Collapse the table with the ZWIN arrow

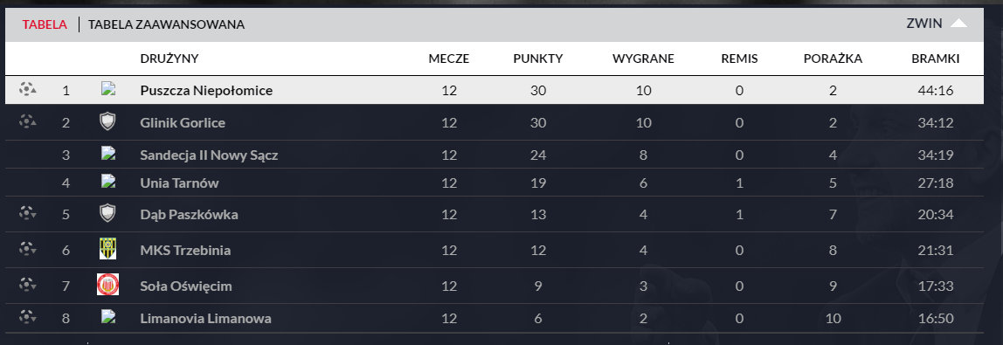958,24
